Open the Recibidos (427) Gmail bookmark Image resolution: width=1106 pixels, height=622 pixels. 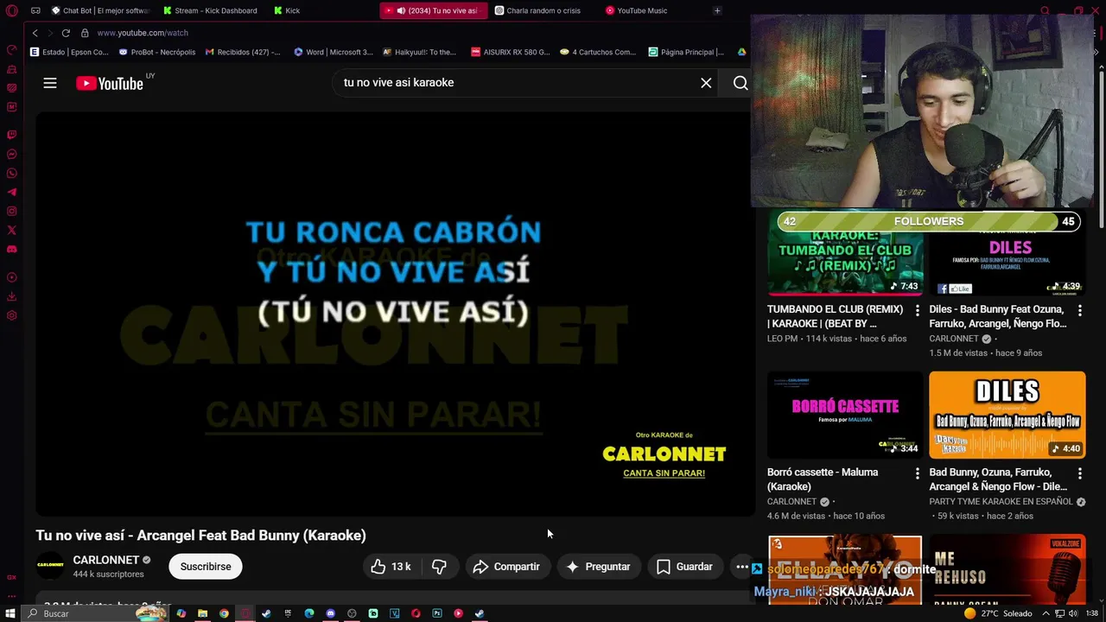[243, 52]
